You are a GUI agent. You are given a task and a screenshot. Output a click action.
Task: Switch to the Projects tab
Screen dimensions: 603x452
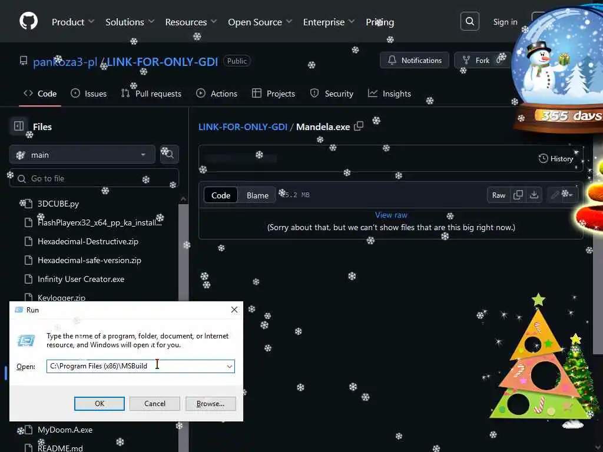tap(273, 94)
